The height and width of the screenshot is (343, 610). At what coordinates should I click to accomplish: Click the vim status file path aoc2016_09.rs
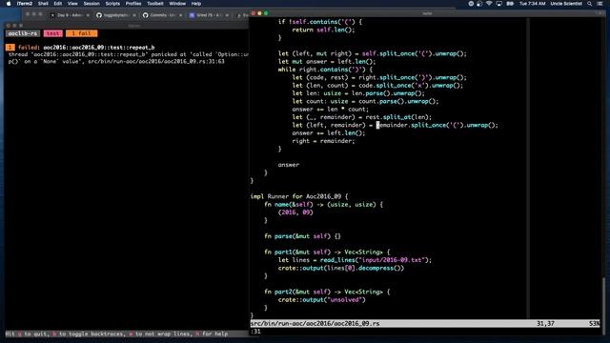pos(315,323)
